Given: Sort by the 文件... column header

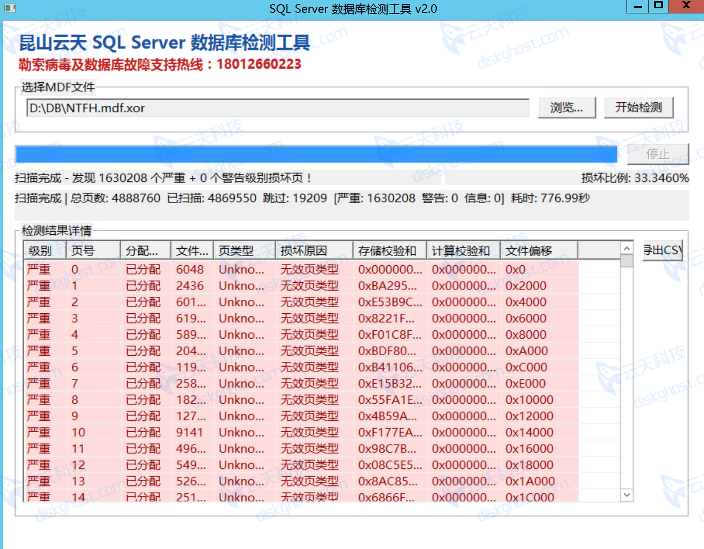Looking at the screenshot, I should tap(192, 251).
